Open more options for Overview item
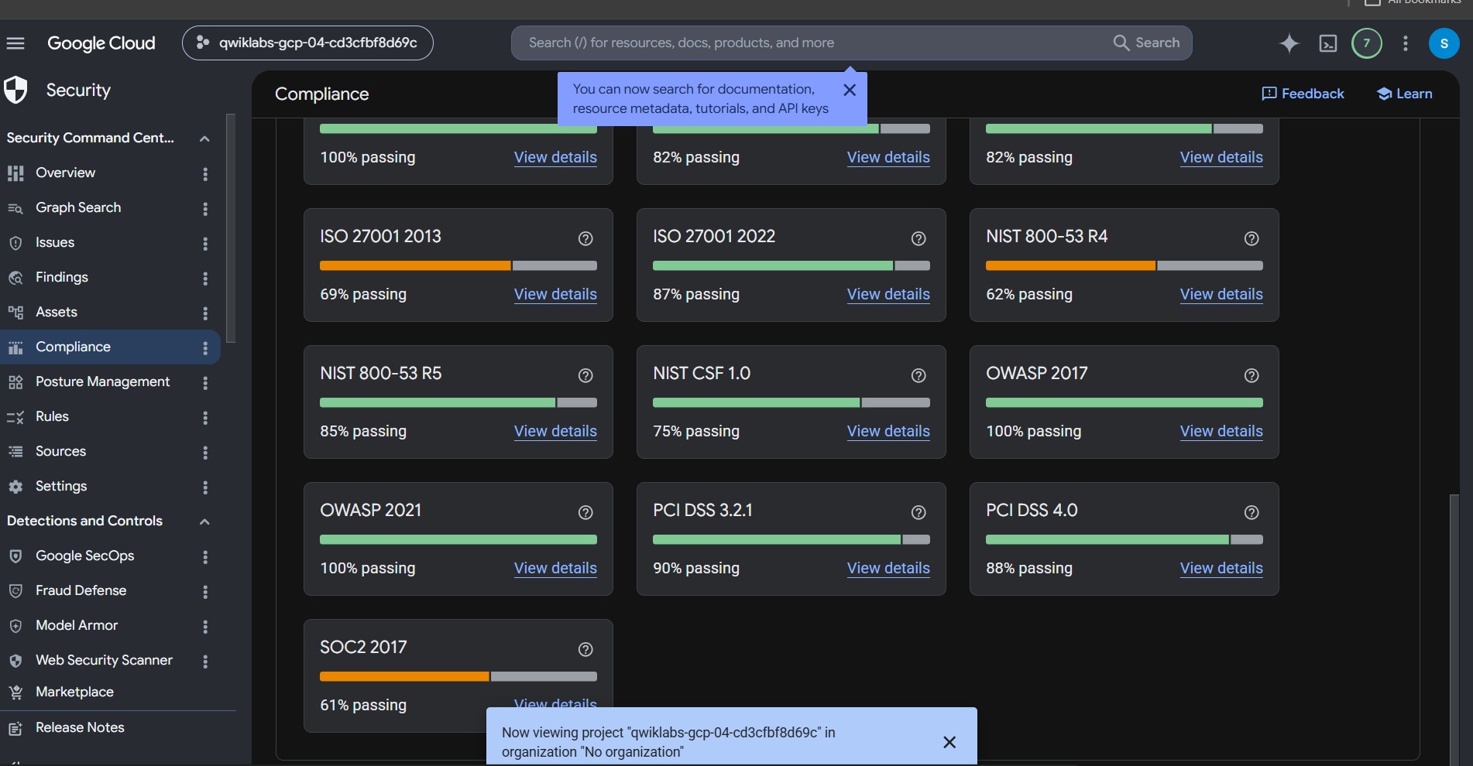The width and height of the screenshot is (1473, 766). 205,173
